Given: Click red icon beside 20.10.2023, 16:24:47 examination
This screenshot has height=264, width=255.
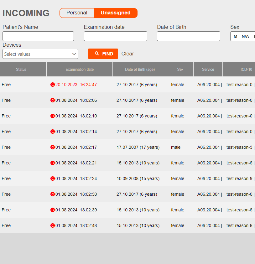Looking at the screenshot, I should point(53,85).
